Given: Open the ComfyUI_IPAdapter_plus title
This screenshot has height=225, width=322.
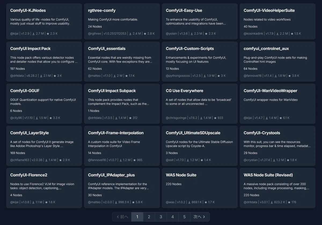Looking at the screenshot, I should tap(111, 175).
